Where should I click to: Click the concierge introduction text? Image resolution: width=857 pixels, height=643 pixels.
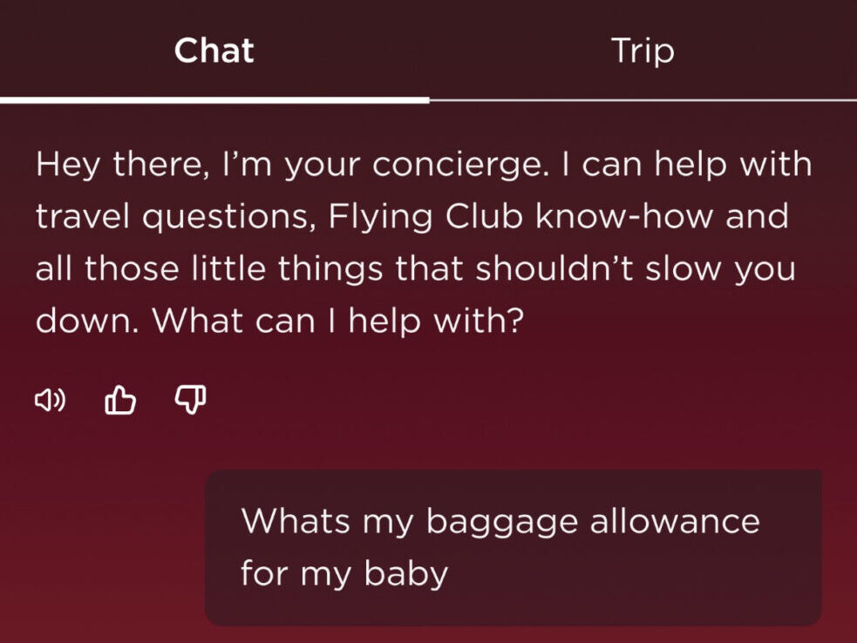coord(423,241)
